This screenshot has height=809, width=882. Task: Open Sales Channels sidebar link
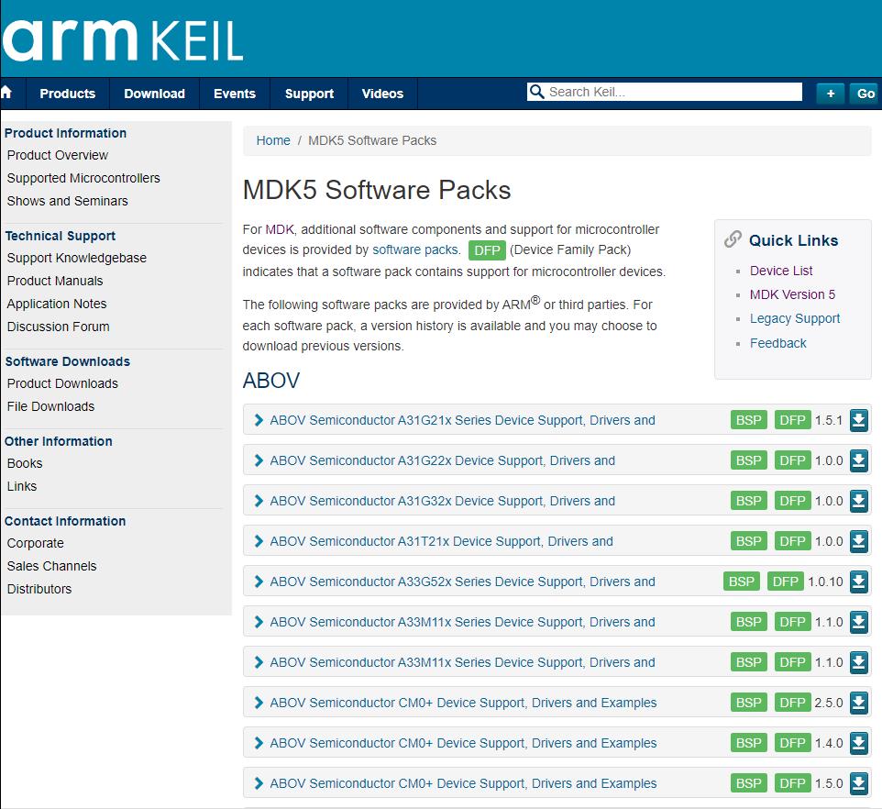click(x=51, y=567)
